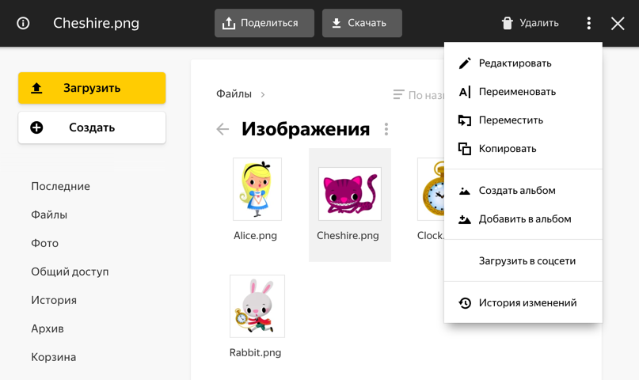Click the Скачать download button
639x380 pixels.
pyautogui.click(x=362, y=23)
